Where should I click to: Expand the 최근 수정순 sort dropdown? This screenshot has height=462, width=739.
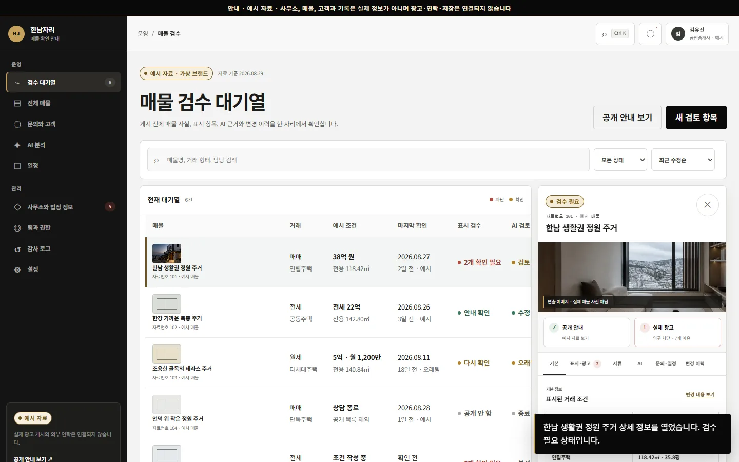tap(683, 160)
